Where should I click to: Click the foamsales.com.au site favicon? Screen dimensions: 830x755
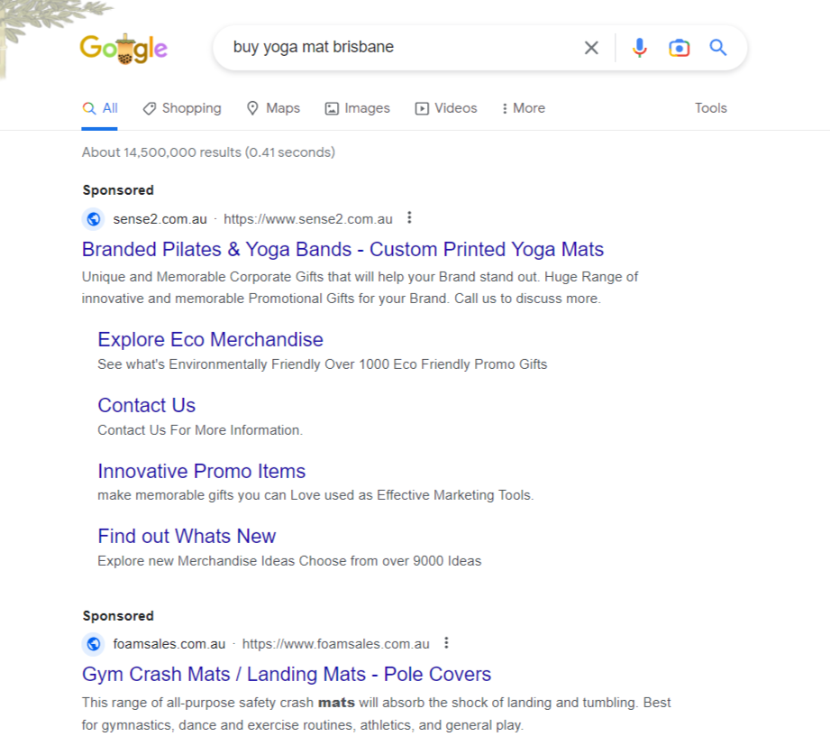tap(93, 643)
